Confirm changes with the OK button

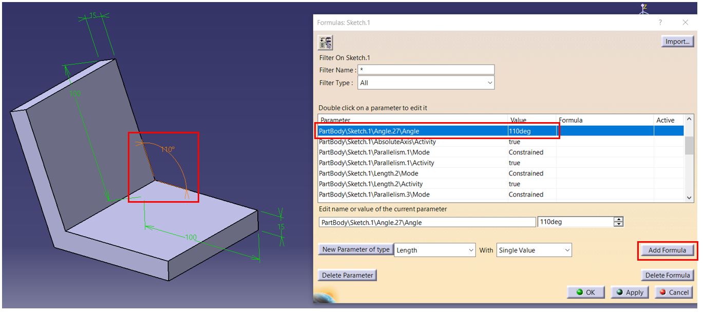tap(586, 292)
